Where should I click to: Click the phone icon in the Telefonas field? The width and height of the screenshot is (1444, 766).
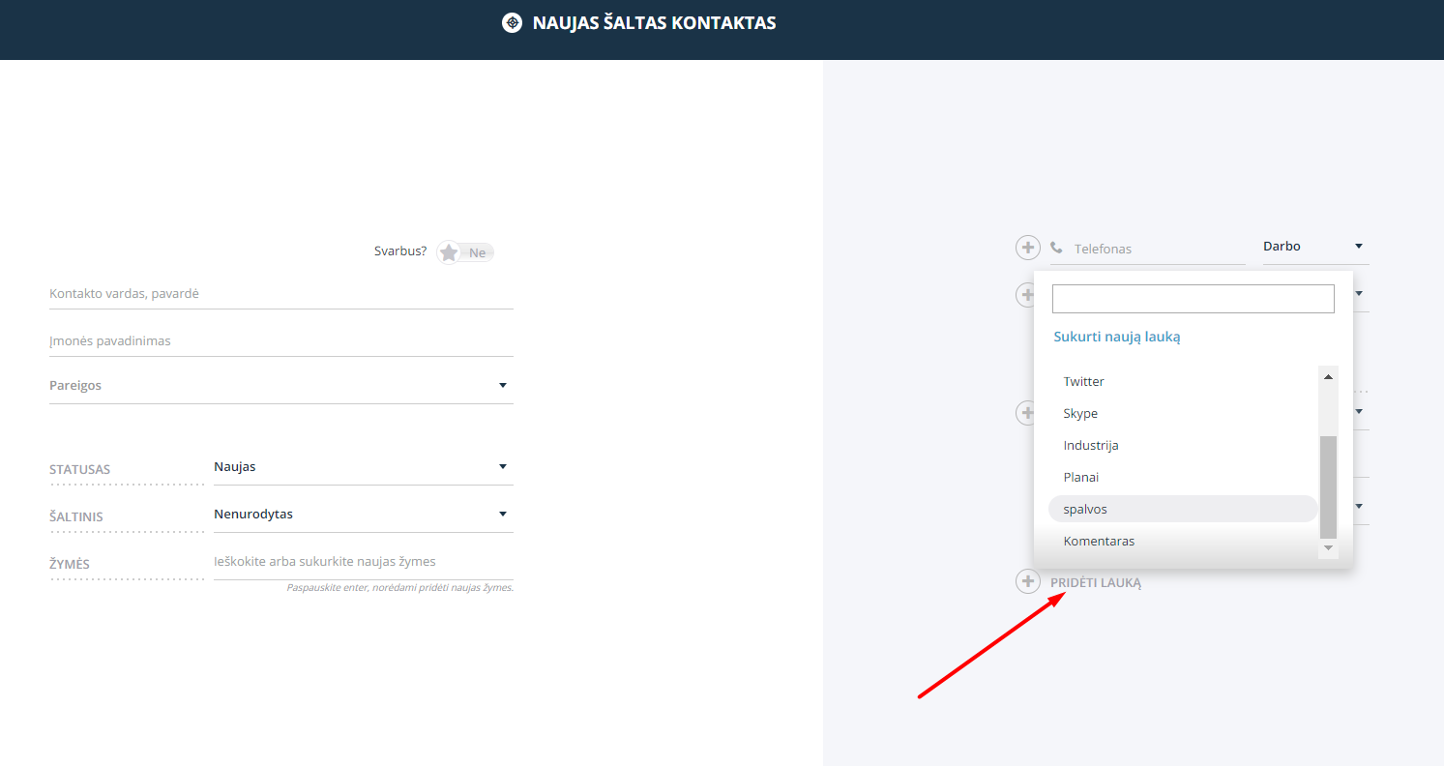(x=1056, y=248)
